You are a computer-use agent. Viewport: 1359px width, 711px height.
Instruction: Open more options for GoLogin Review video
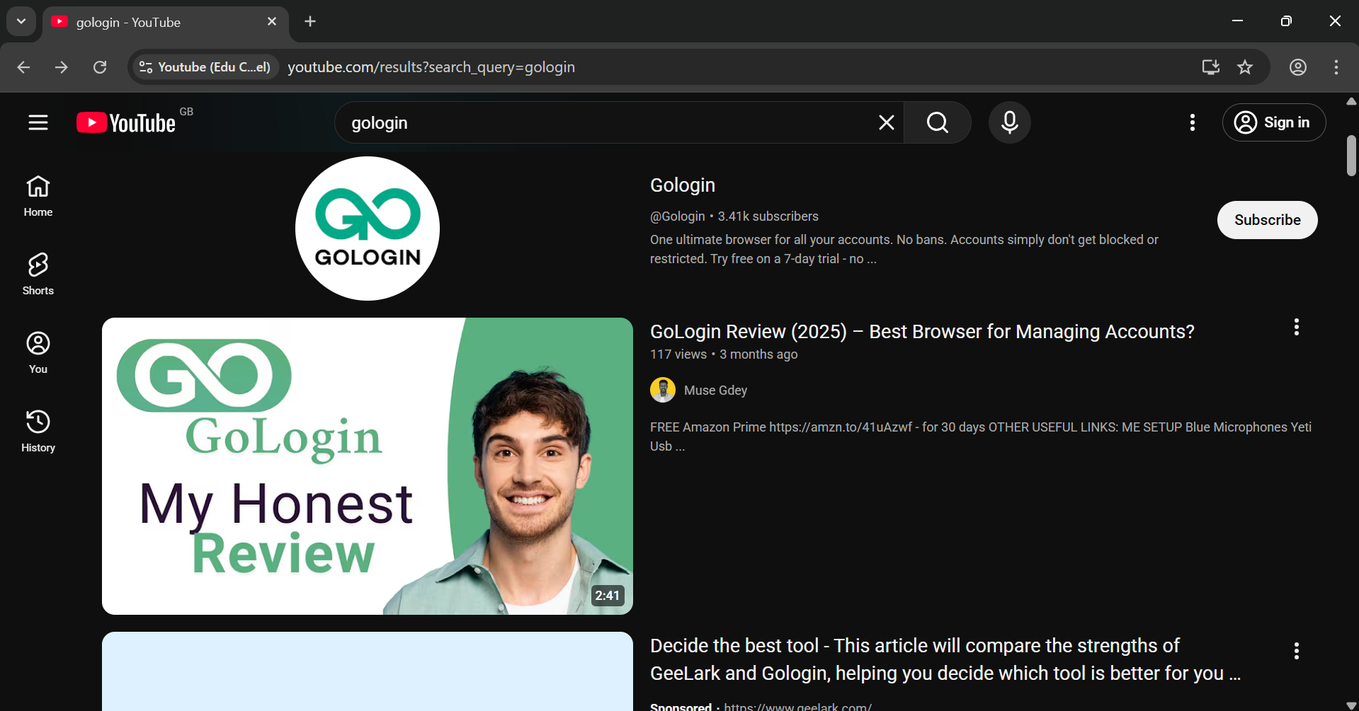pyautogui.click(x=1296, y=327)
